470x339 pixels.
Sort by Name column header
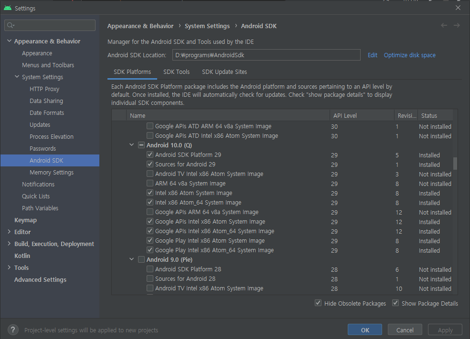(x=228, y=115)
